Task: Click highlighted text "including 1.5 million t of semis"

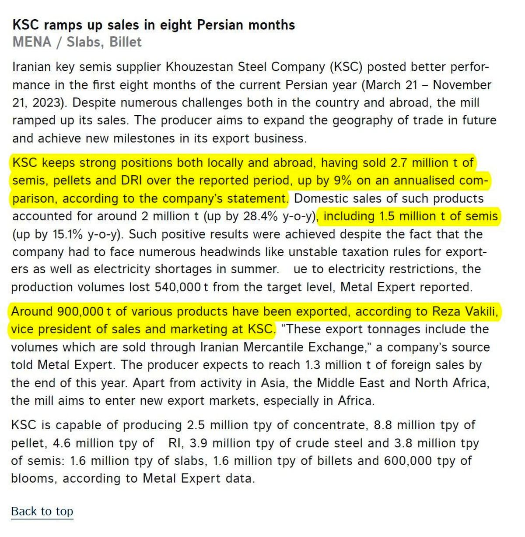Action: pos(410,216)
